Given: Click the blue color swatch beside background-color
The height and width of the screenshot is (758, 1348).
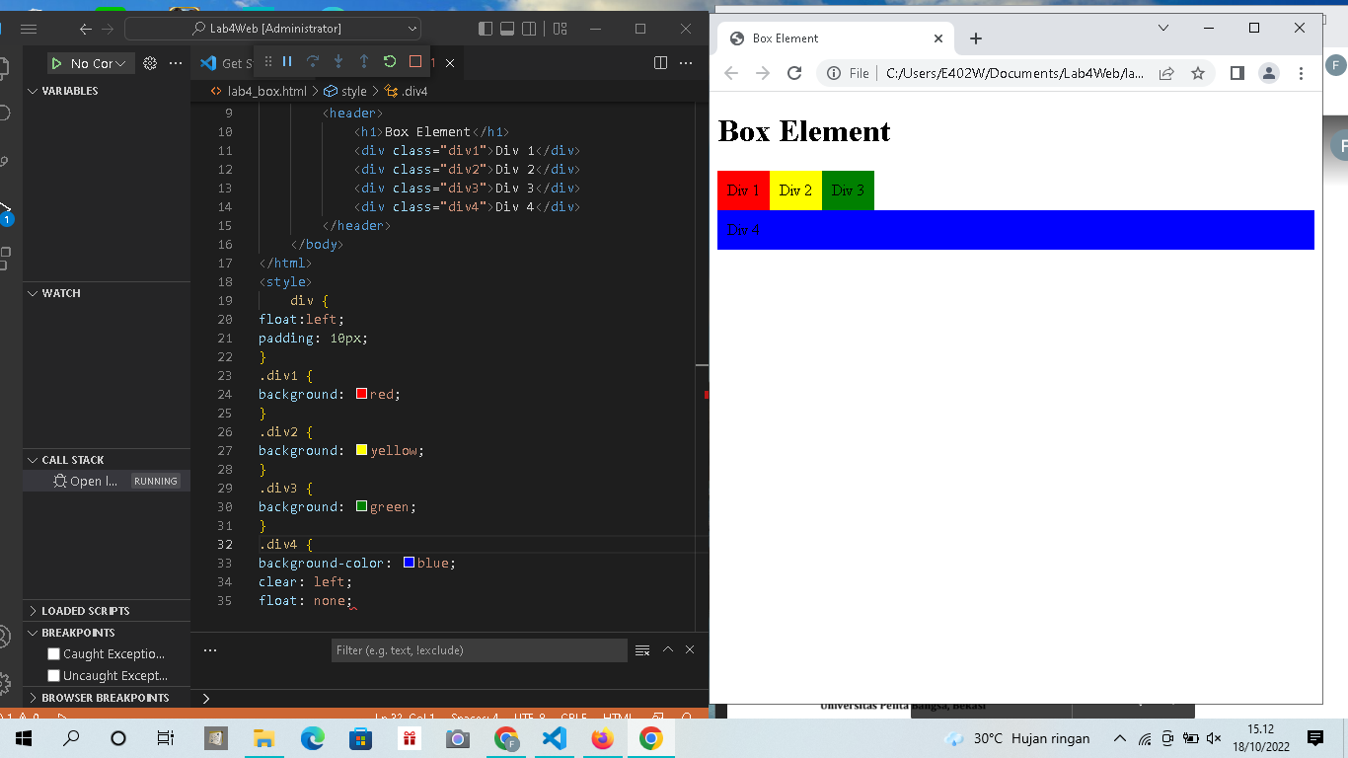Looking at the screenshot, I should 409,563.
